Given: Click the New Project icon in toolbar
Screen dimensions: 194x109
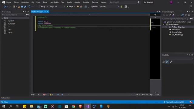Looking at the screenshot, I should [14, 7].
